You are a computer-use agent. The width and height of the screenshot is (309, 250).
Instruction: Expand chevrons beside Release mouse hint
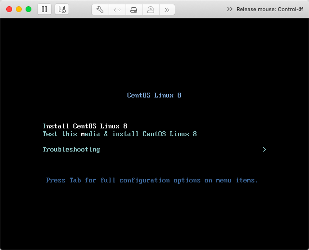tap(230, 9)
